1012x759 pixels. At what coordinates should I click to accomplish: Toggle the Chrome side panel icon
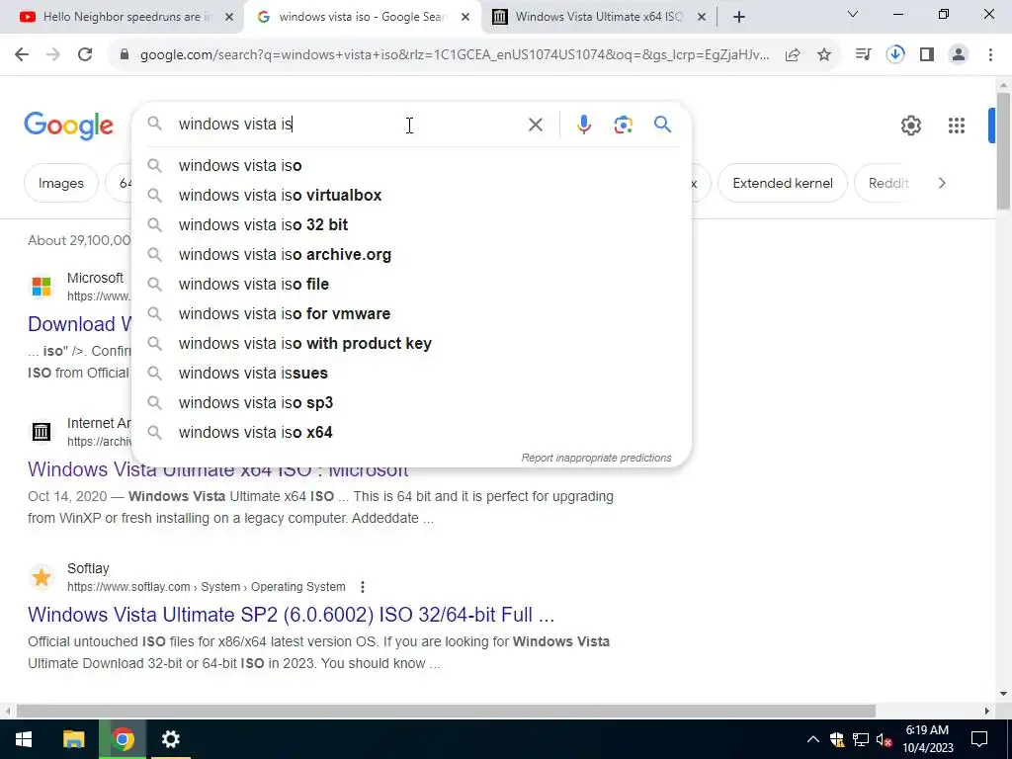(927, 55)
